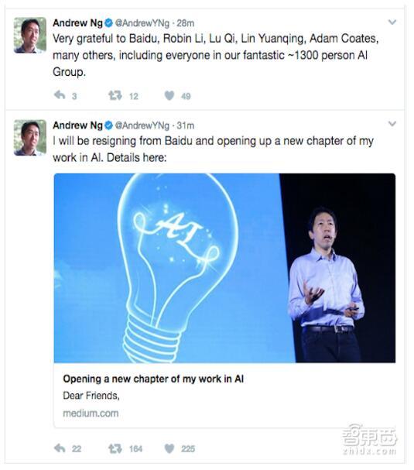Reply to the resignation announcement tweet

(60, 448)
